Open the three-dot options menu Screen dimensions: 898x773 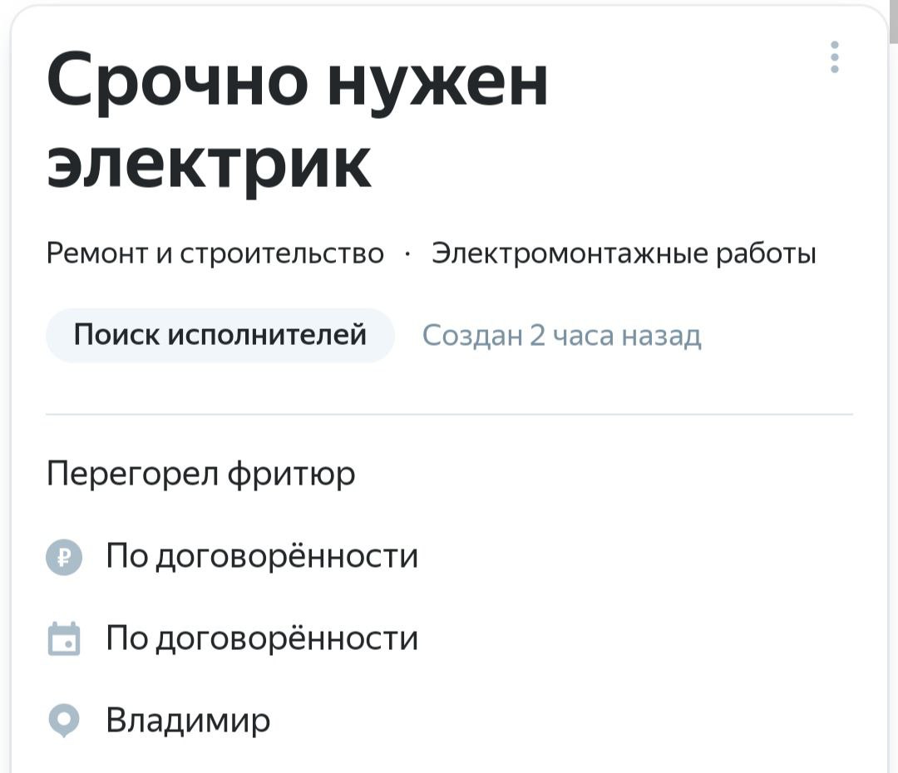click(x=835, y=57)
